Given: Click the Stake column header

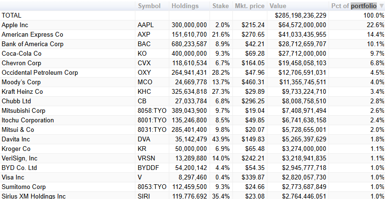Looking at the screenshot, I should click(220, 6).
